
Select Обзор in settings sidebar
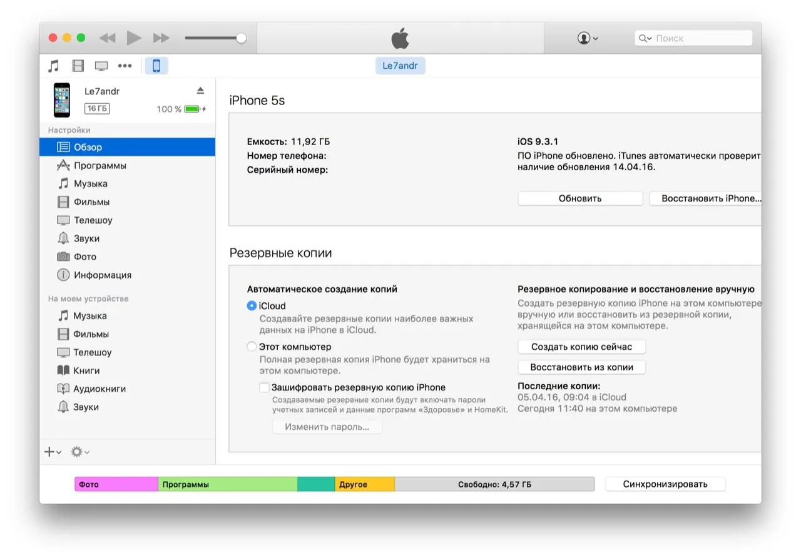tap(127, 147)
